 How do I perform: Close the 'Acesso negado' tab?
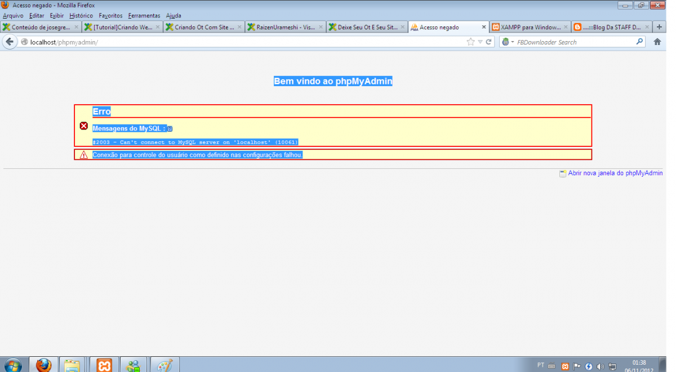click(483, 27)
